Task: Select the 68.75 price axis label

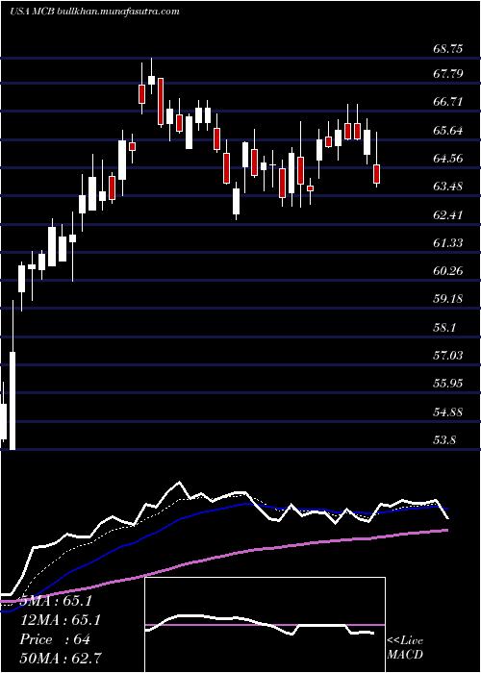Action: tap(448, 49)
